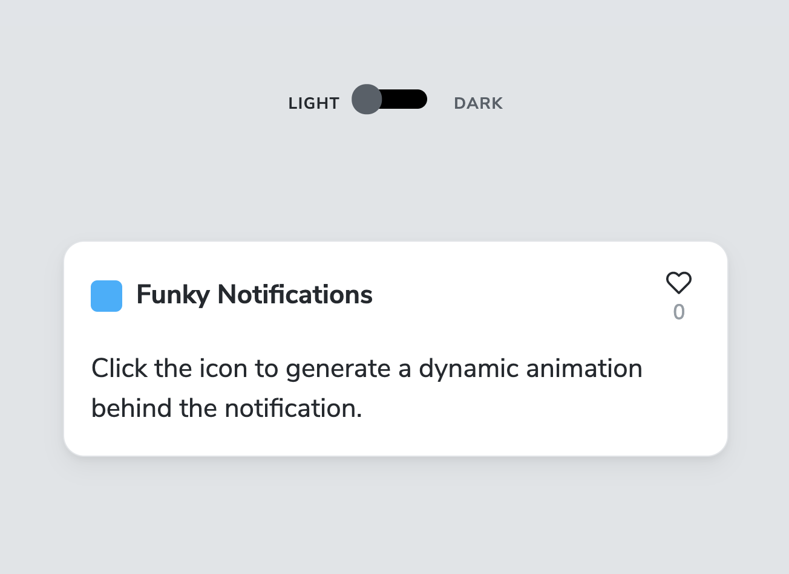Toggle the theme switch to dark mode
The width and height of the screenshot is (789, 574).
click(x=389, y=99)
